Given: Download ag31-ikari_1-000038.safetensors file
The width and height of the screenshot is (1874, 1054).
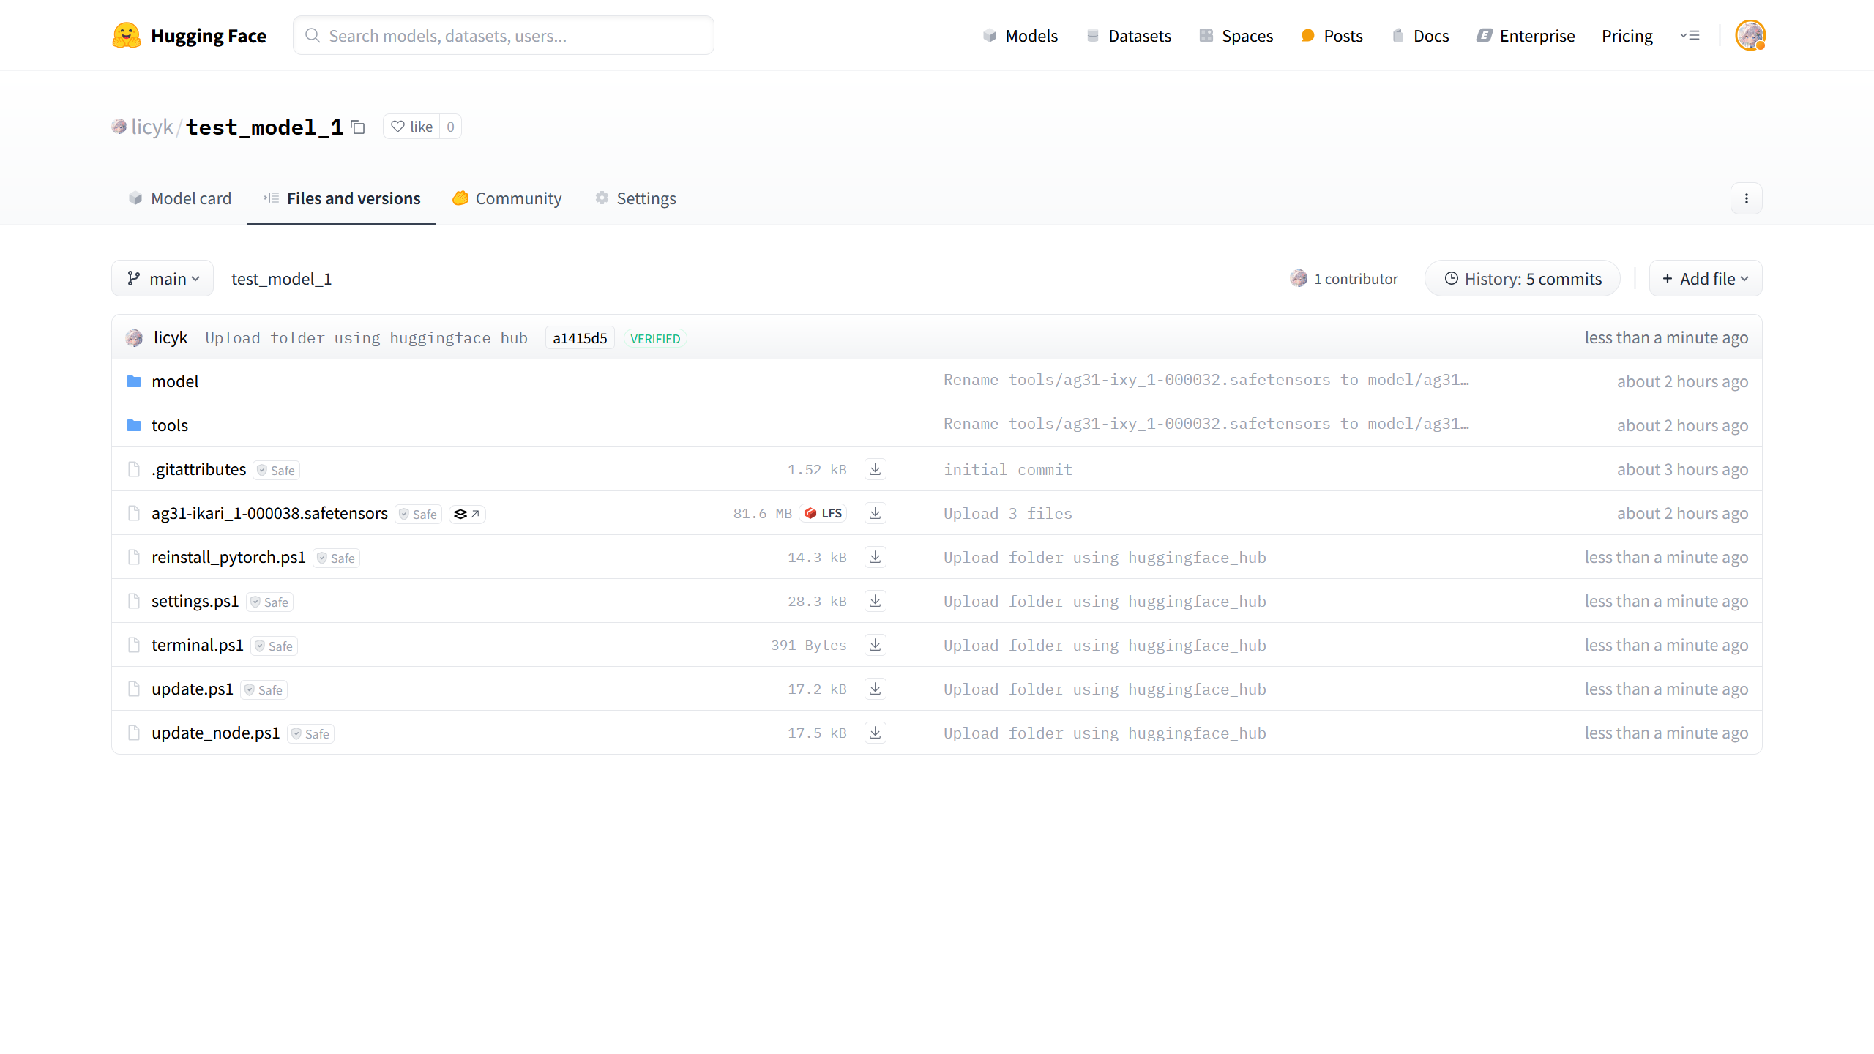Looking at the screenshot, I should [875, 513].
